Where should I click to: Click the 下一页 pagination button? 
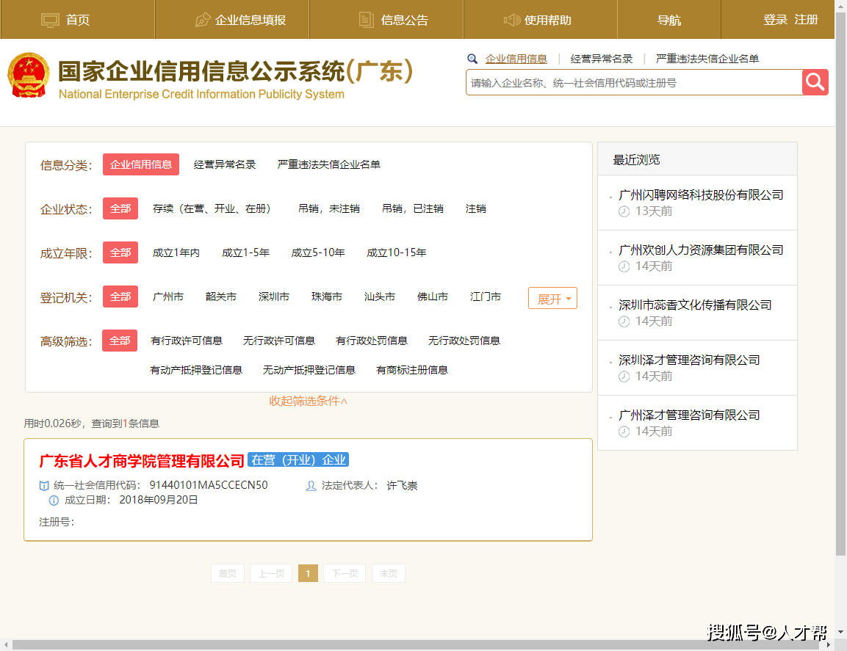(x=345, y=573)
